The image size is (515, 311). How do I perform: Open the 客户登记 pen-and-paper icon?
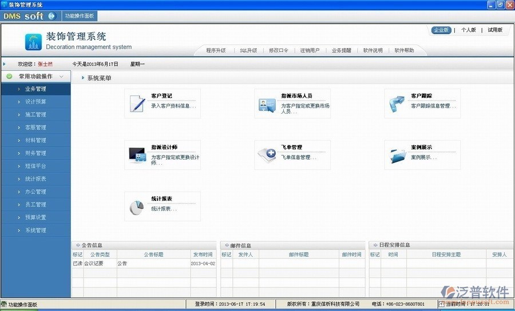pyautogui.click(x=137, y=103)
